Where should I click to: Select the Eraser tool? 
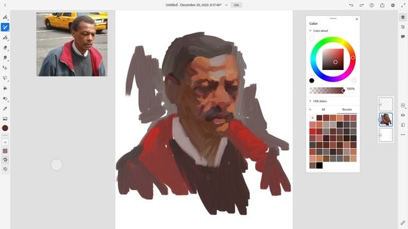pyautogui.click(x=5, y=48)
